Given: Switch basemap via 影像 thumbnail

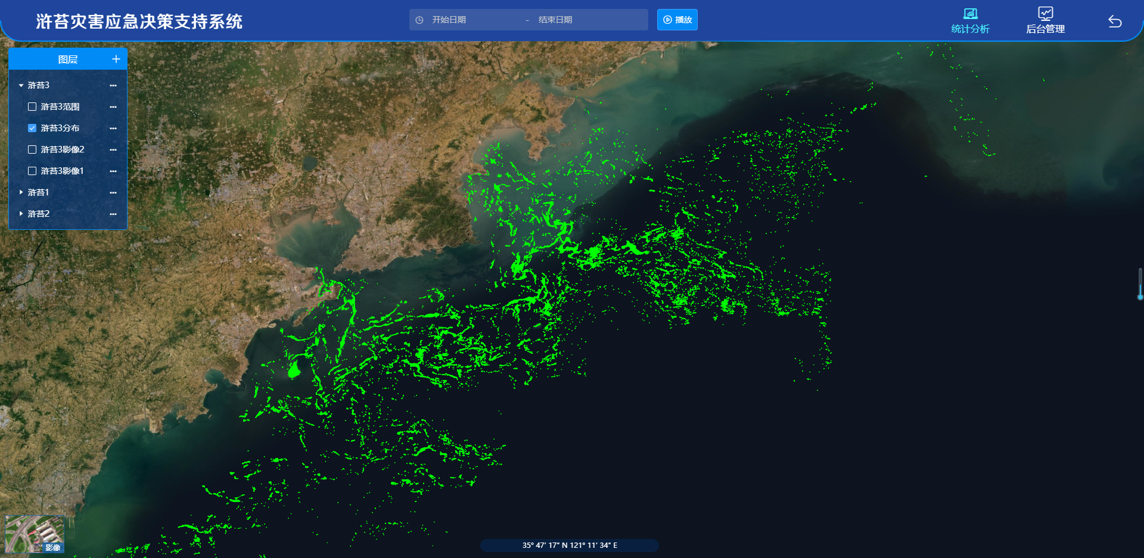Looking at the screenshot, I should coord(35,534).
